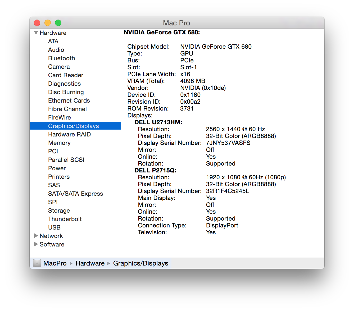Select SAS in the sidebar

[54, 185]
